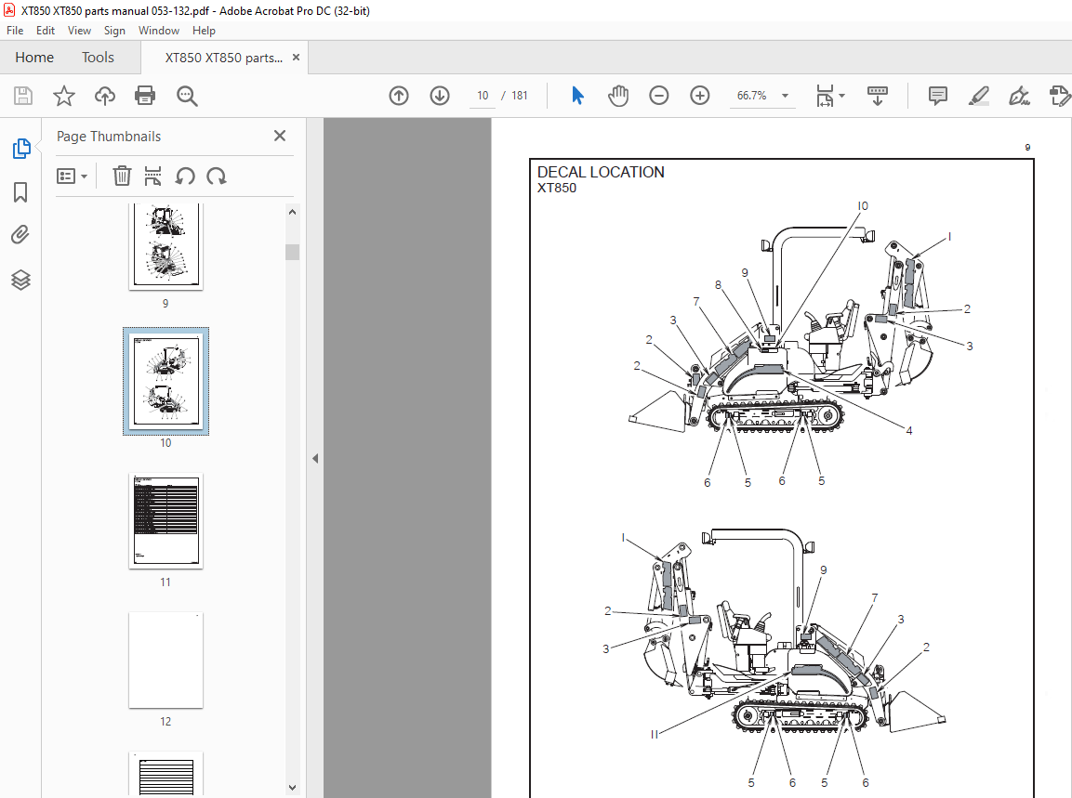Open the View menu

(79, 31)
